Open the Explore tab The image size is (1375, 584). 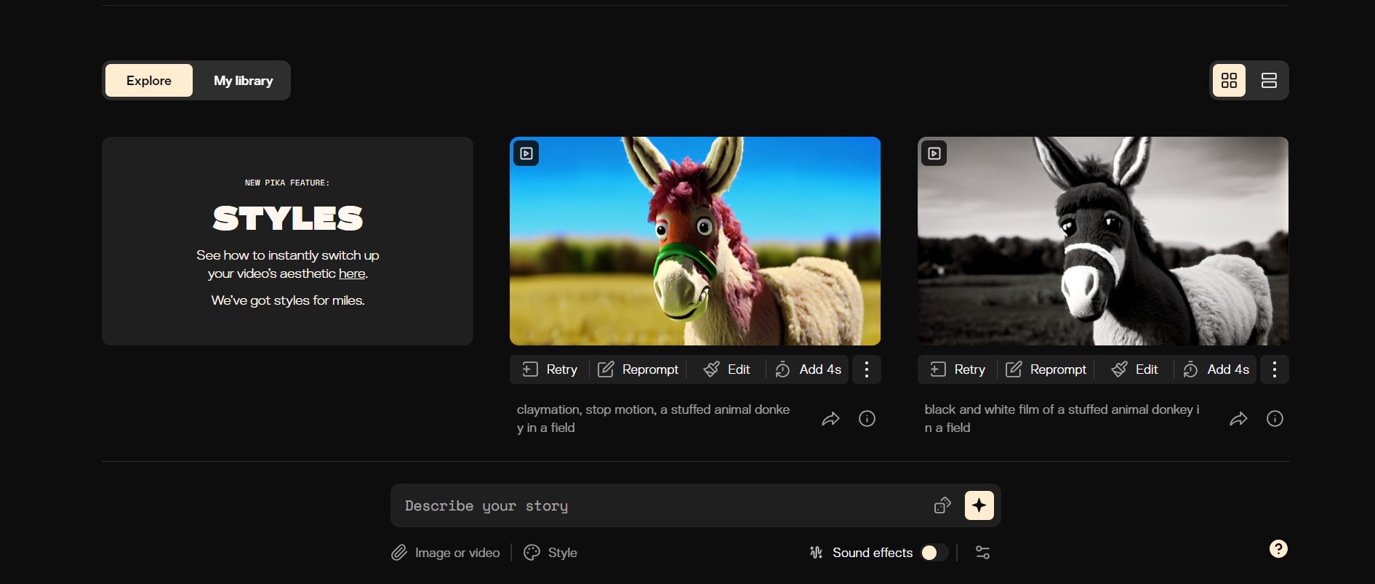149,81
